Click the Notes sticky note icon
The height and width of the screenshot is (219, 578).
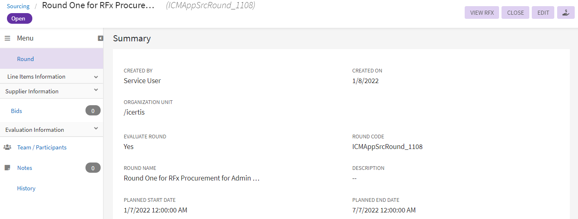click(x=7, y=168)
